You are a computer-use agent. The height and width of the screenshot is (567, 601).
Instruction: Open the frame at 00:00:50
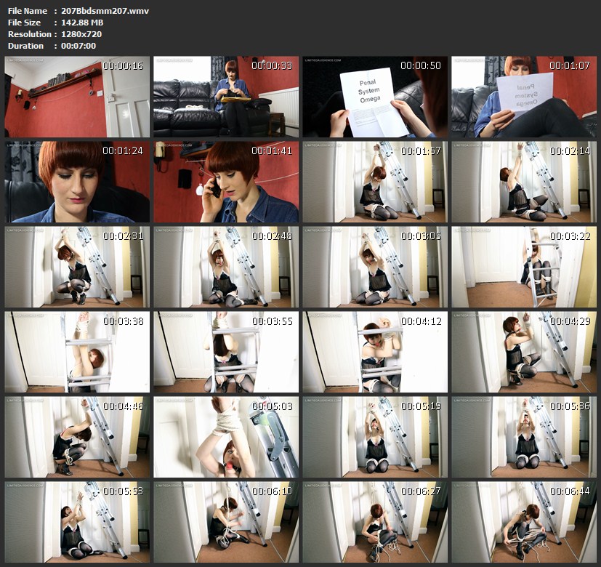[x=375, y=97]
